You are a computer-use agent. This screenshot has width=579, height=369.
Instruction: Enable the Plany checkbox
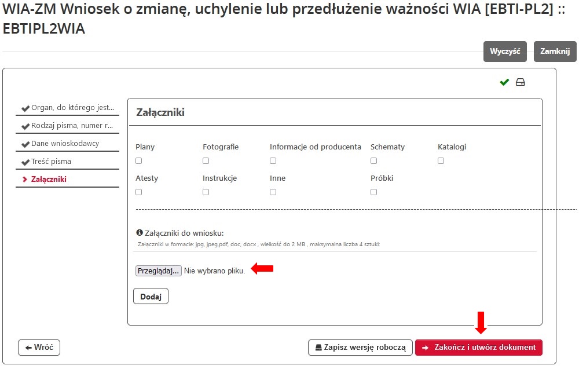(x=138, y=160)
